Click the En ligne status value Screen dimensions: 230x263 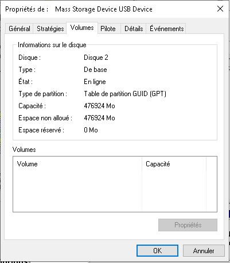pyautogui.click(x=95, y=82)
